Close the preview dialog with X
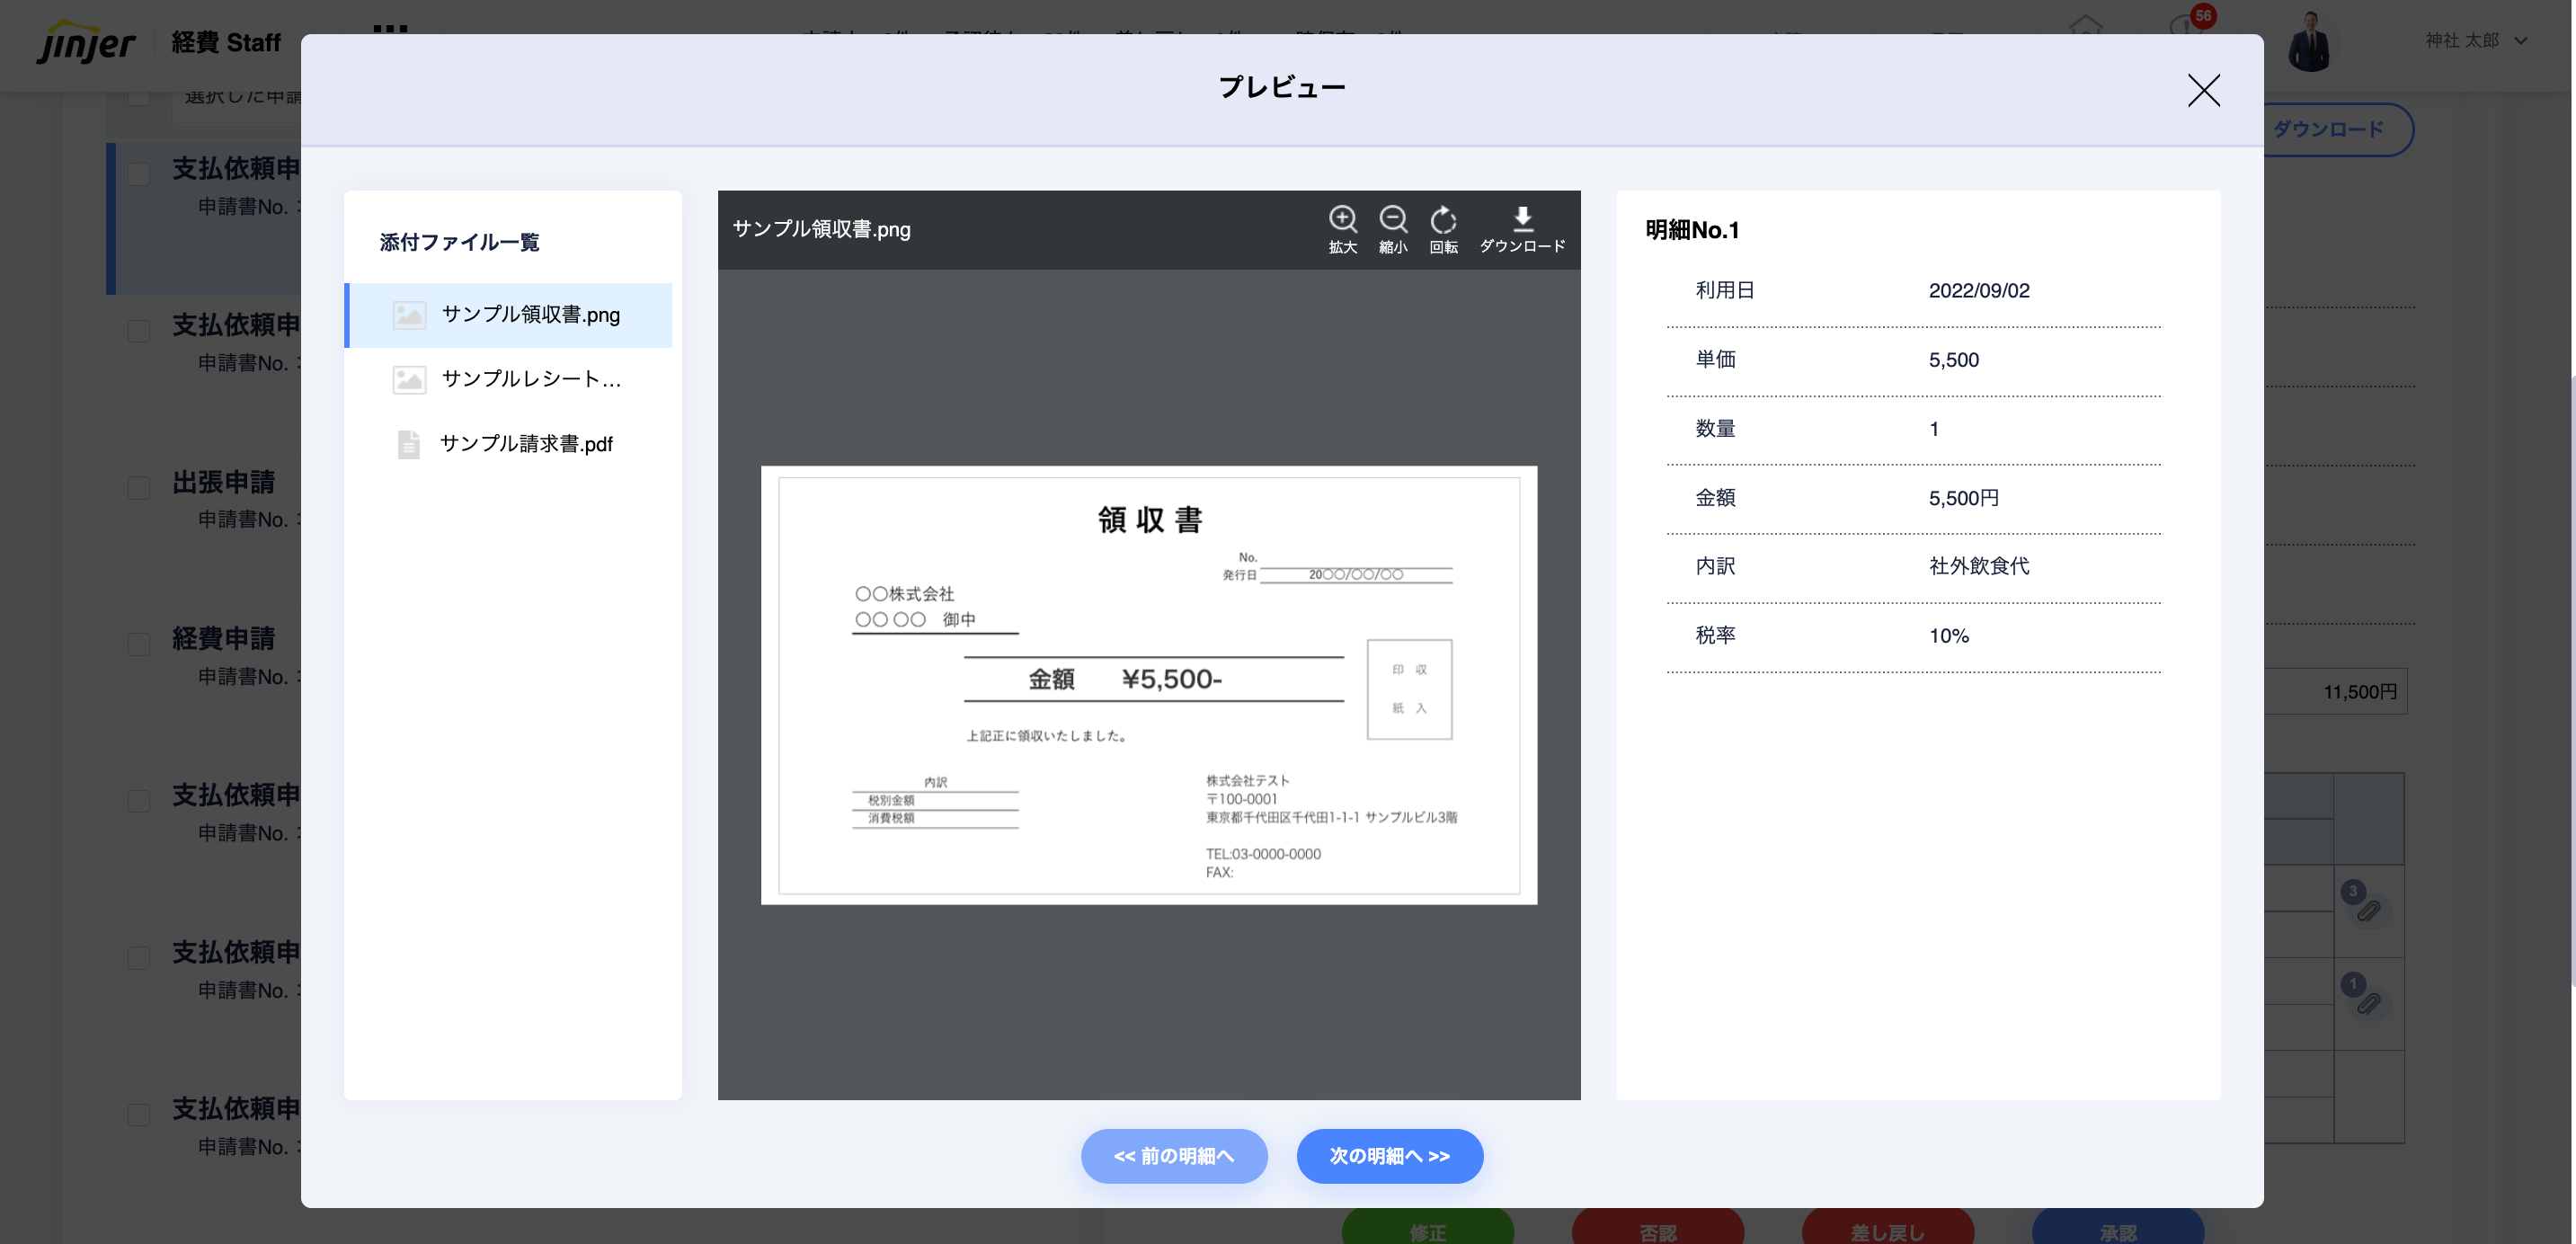 [x=2203, y=90]
